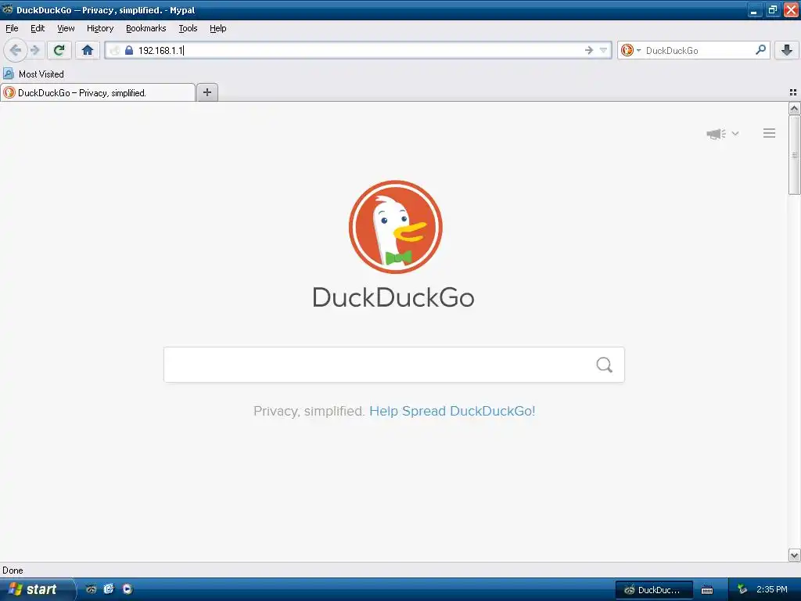Screen dimensions: 801x601
Task: Click the search magnifier button in page
Action: pos(605,365)
